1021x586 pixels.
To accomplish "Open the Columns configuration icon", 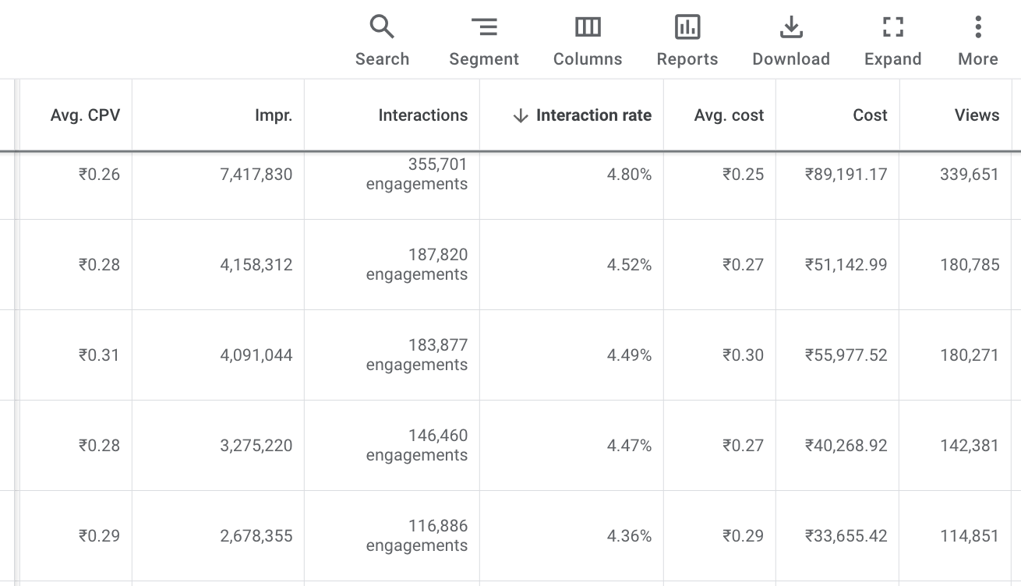I will (587, 26).
